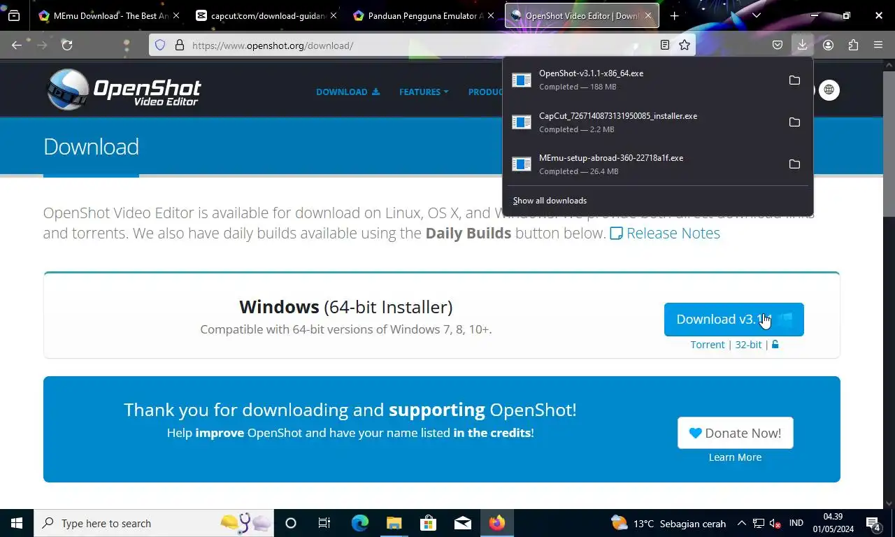Reload the current page
The width and height of the screenshot is (895, 537).
[66, 45]
